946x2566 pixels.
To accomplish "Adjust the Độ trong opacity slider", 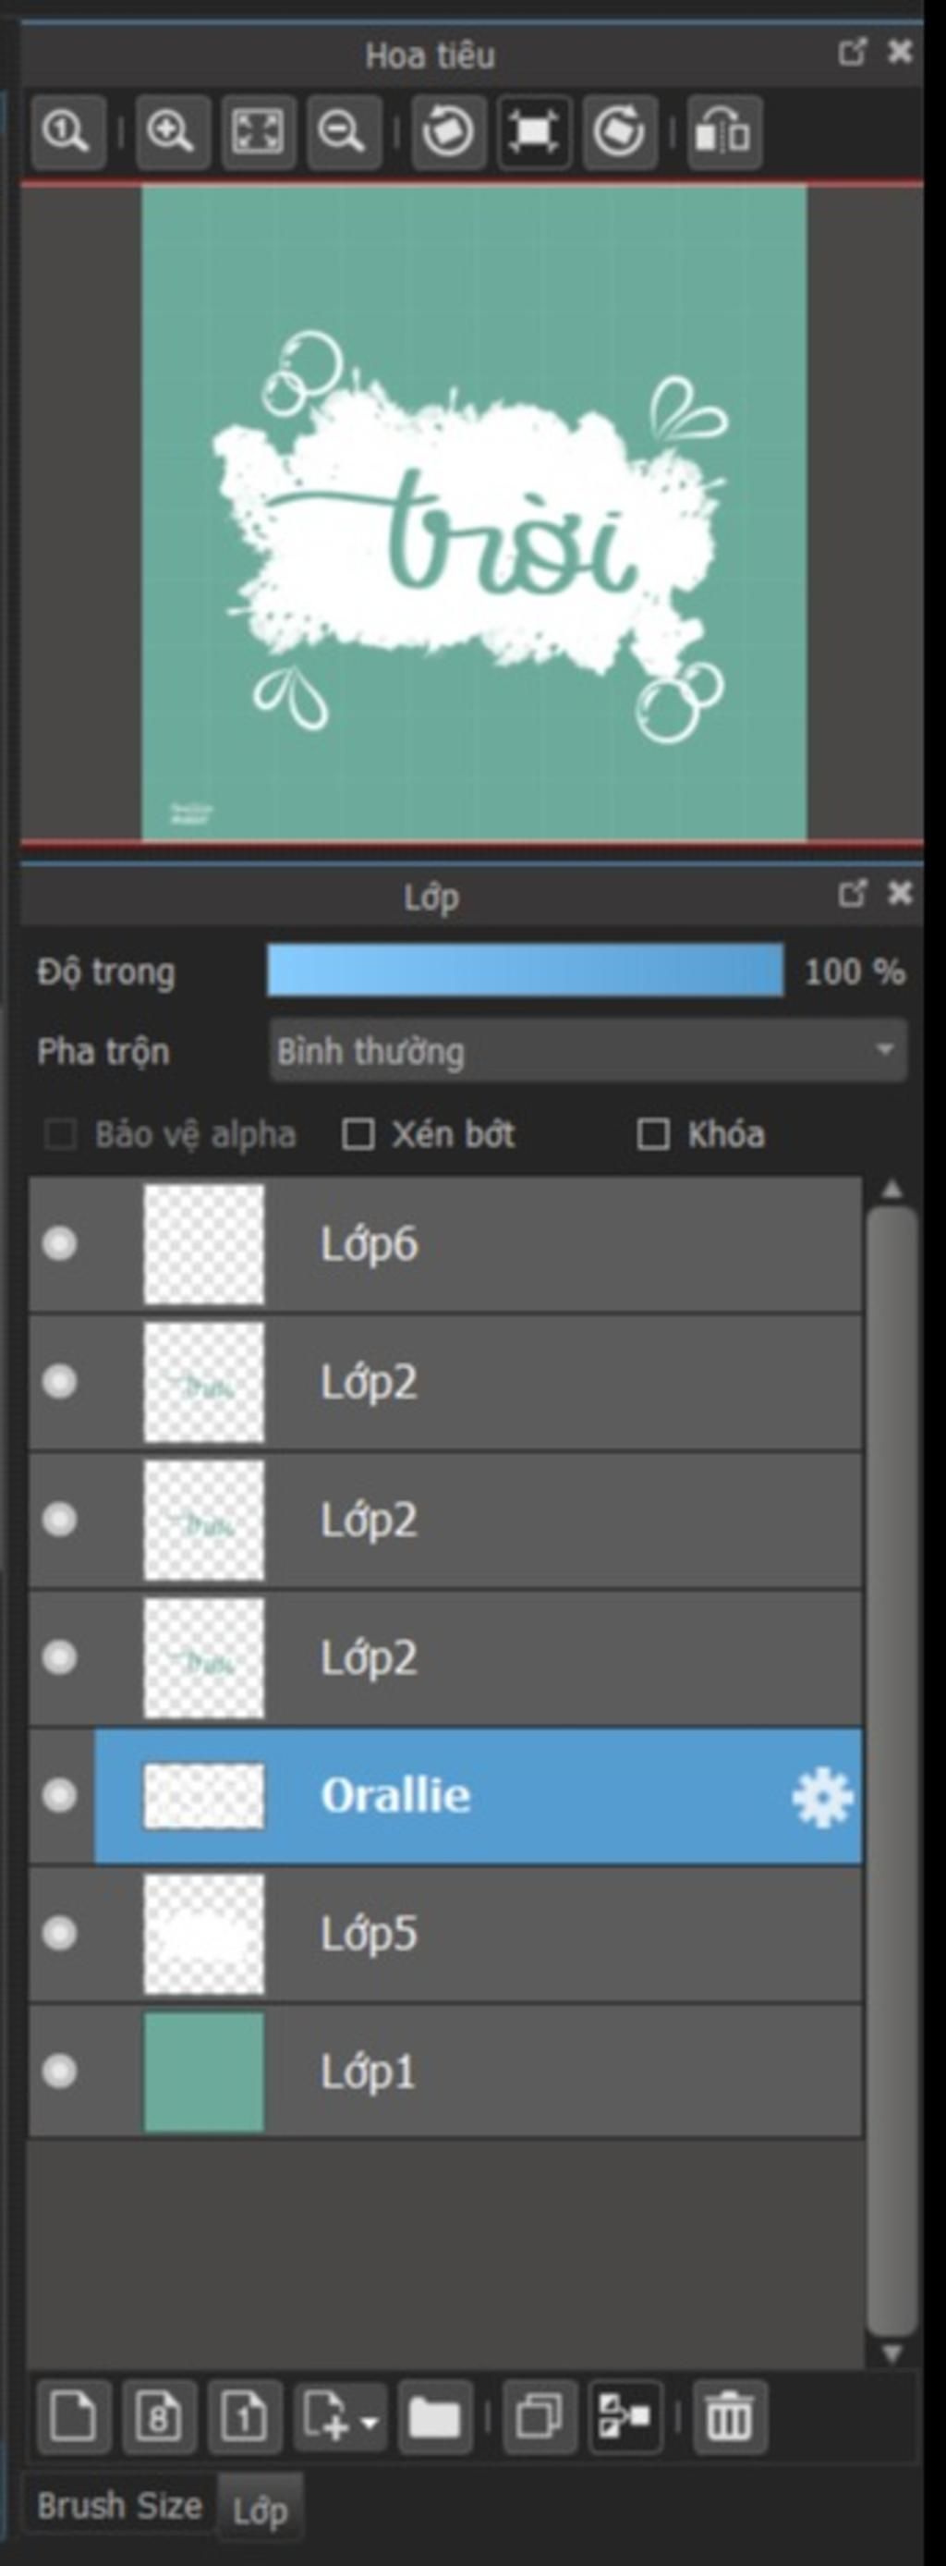I will 525,971.
